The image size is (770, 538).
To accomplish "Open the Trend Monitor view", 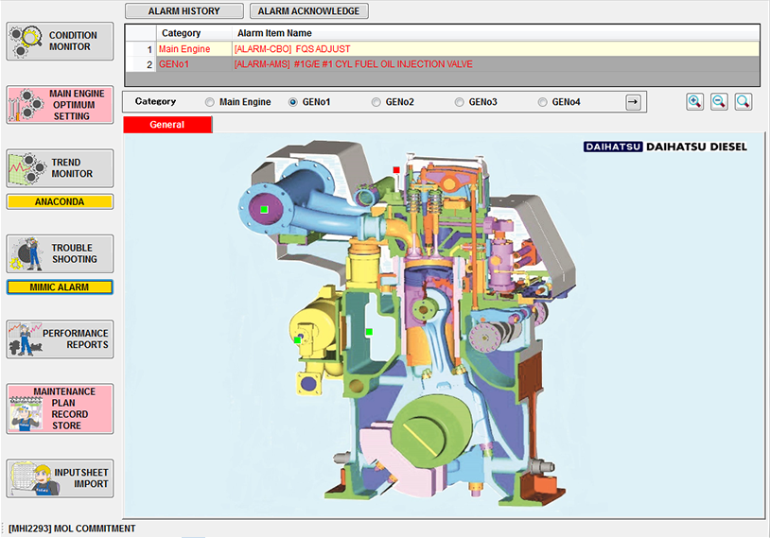I will [x=60, y=168].
